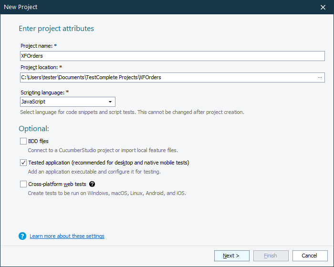334x267 pixels.
Task: Tick the Cross-platform web tests checkbox
Action: click(x=23, y=184)
